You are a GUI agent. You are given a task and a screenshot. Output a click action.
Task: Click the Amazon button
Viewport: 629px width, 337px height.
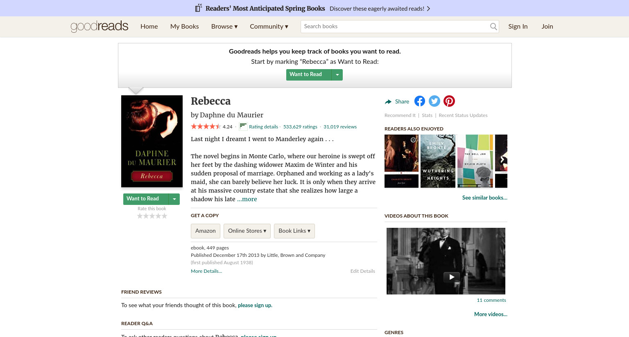click(206, 231)
